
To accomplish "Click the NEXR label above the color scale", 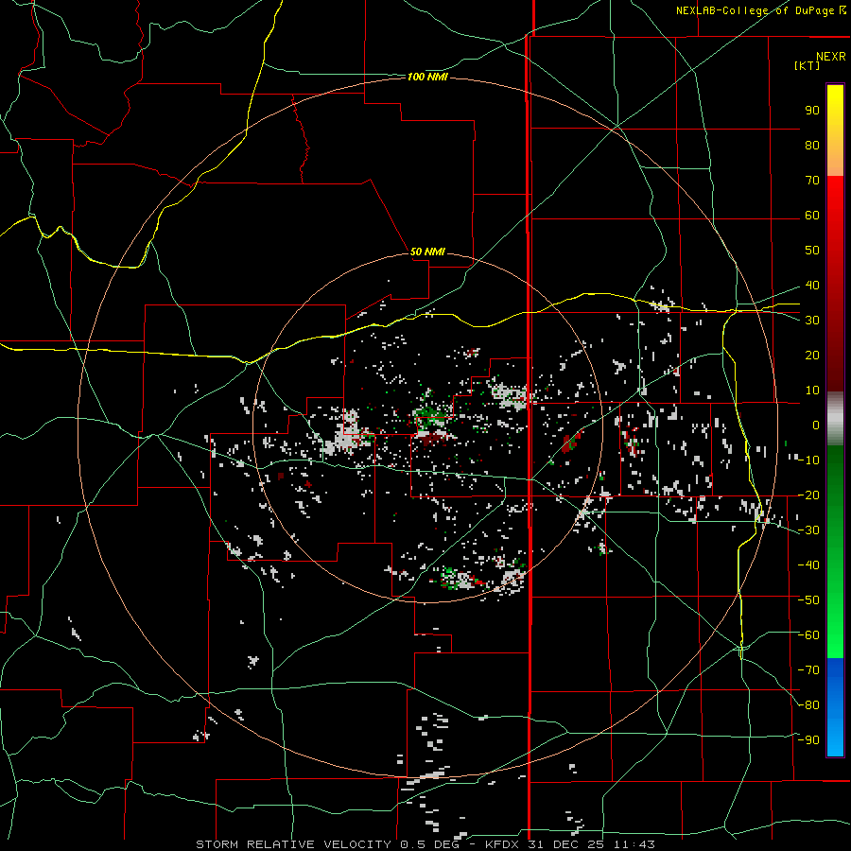I will point(831,57).
